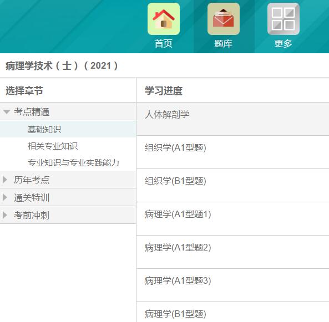The width and height of the screenshot is (329, 322).
Task: Expand the 历年考点 section arrow
Action: click(5, 180)
